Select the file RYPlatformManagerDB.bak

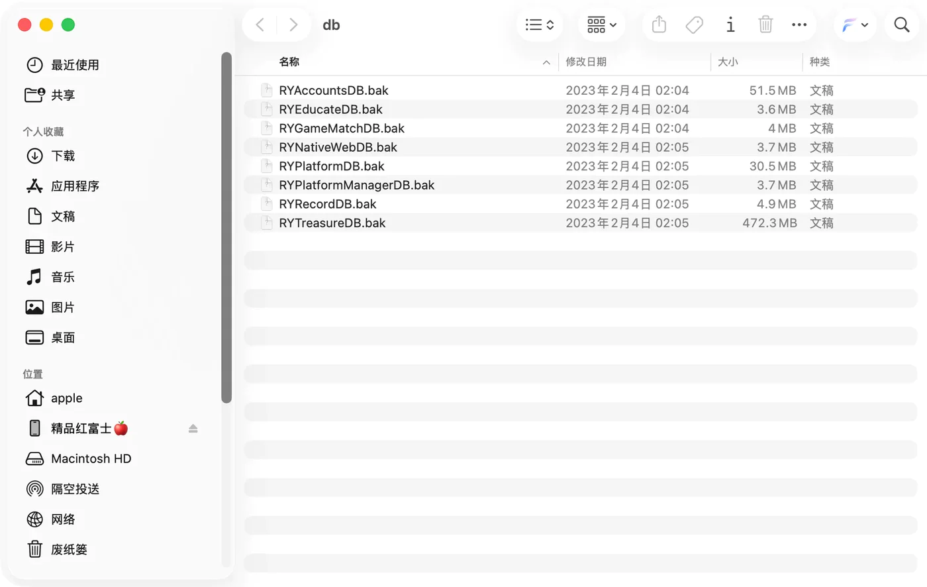[x=581, y=185]
